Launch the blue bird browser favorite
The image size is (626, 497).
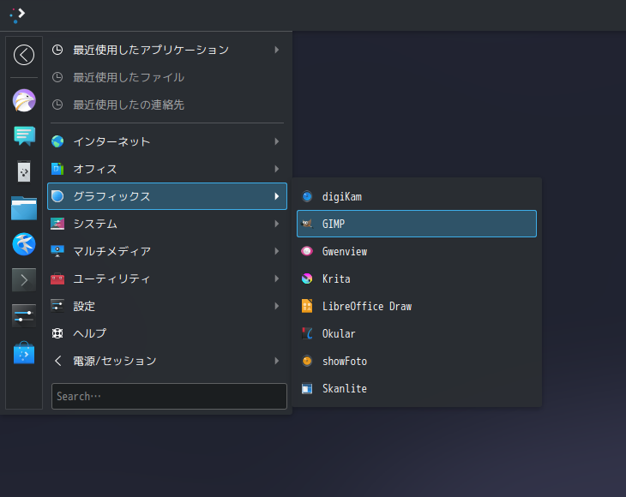tap(24, 243)
